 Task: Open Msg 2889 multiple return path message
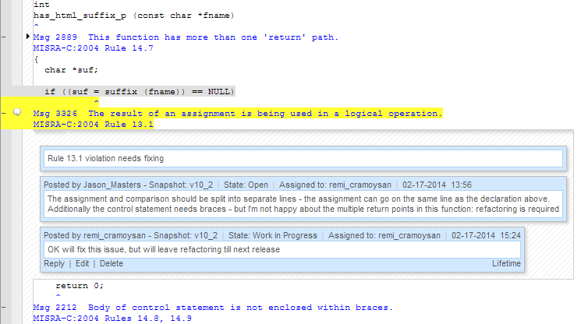click(x=186, y=37)
